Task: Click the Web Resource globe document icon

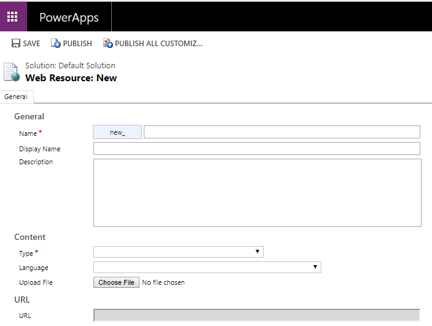Action: [x=11, y=72]
